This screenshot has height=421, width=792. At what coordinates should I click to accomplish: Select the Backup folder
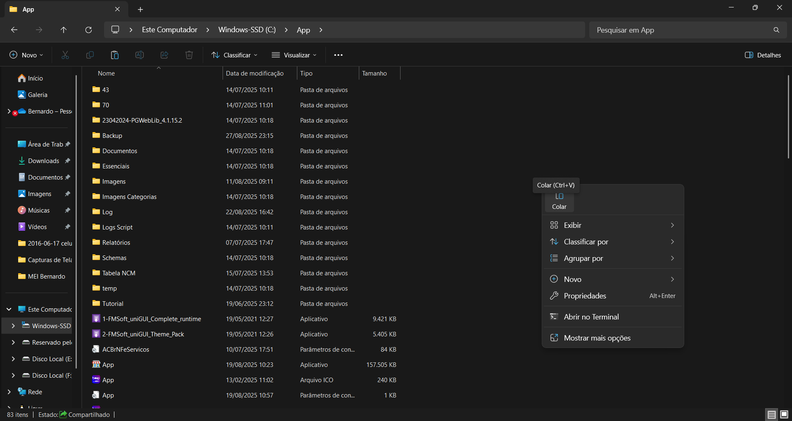coord(112,136)
